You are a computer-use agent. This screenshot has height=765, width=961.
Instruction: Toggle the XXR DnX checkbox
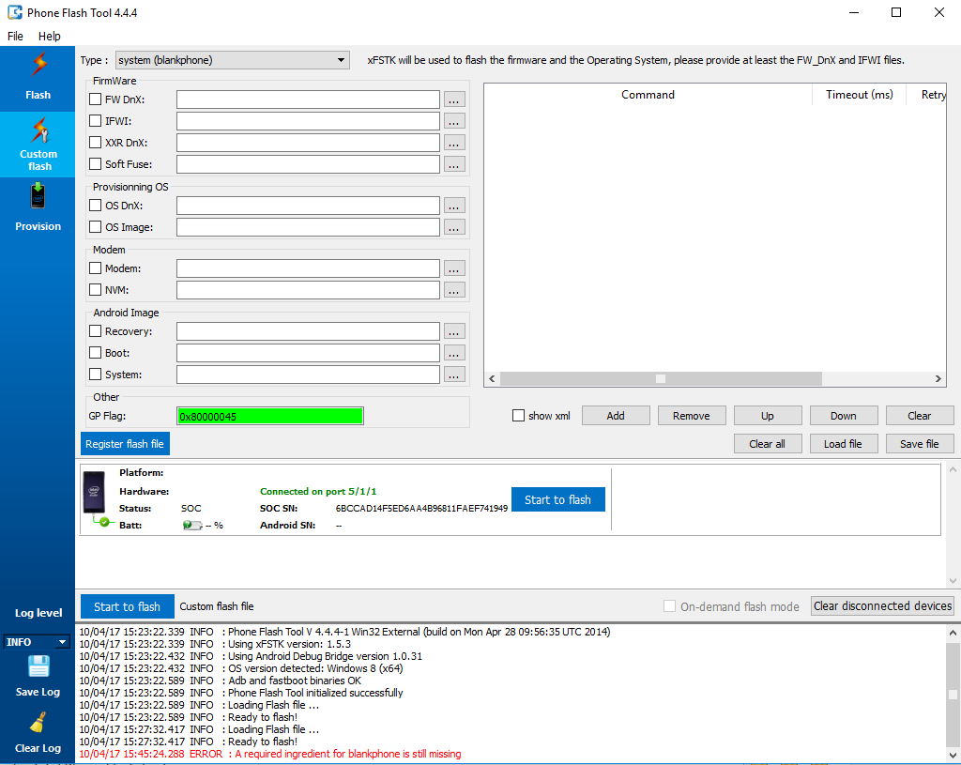point(95,143)
